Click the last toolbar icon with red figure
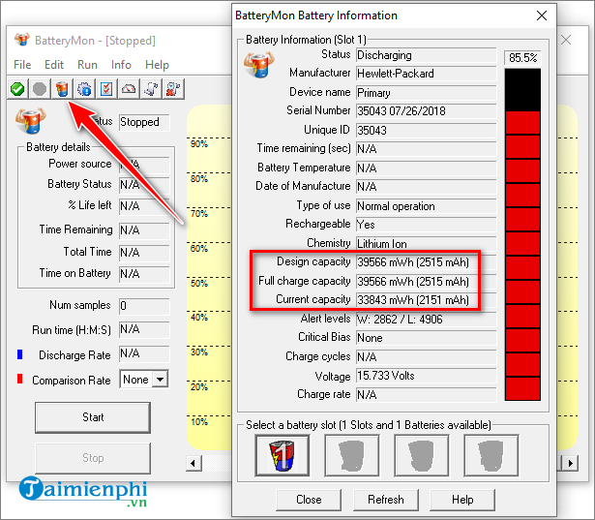The height and width of the screenshot is (520, 595). tap(173, 89)
